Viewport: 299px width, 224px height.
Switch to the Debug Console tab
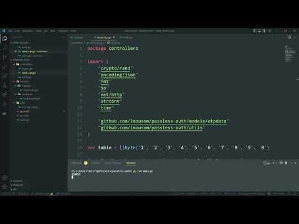coord(112,163)
